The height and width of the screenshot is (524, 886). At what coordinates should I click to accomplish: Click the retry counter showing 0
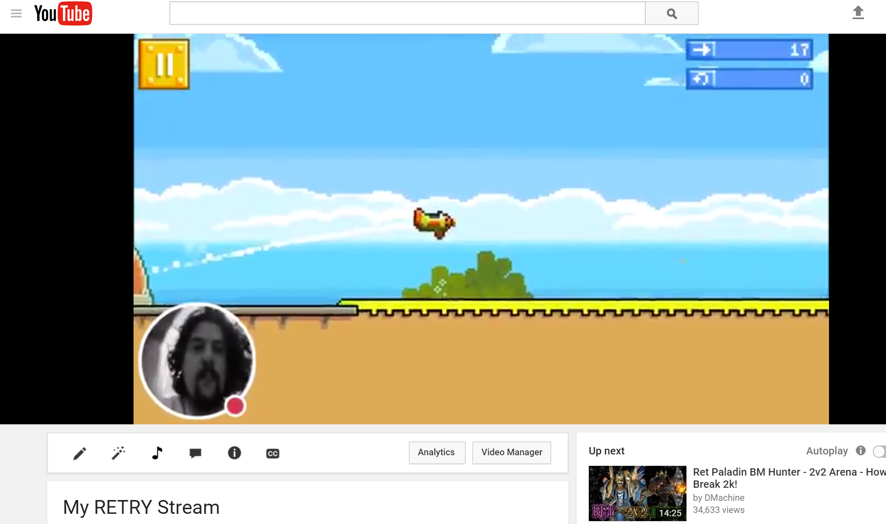point(750,79)
